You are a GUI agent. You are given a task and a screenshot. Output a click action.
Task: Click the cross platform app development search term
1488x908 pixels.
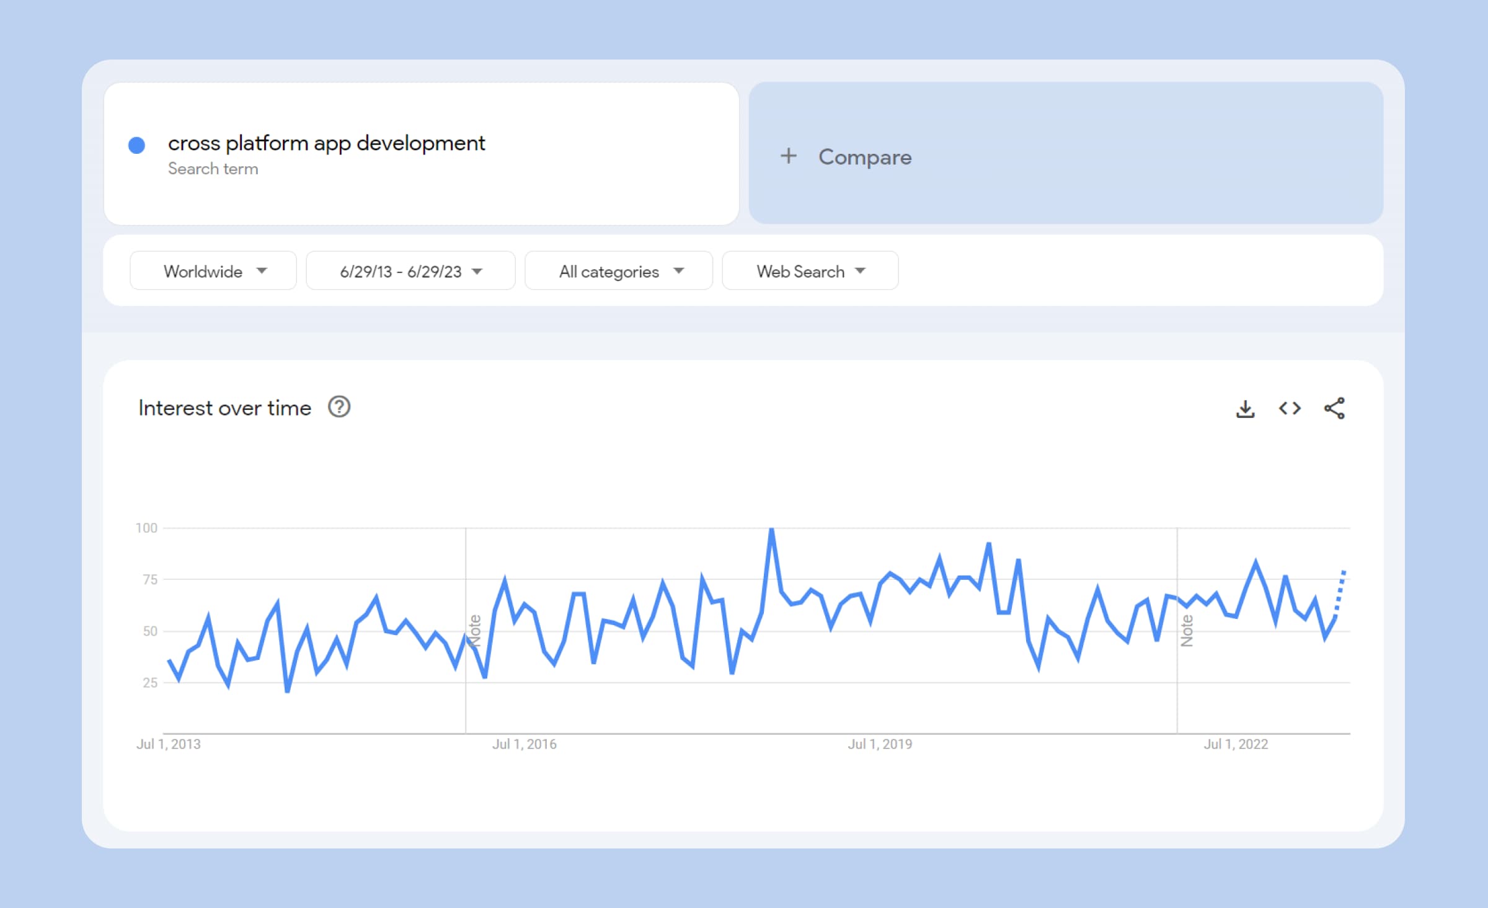click(325, 143)
